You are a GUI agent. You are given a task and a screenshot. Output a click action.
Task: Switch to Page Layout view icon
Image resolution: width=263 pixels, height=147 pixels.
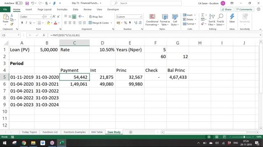[217, 137]
